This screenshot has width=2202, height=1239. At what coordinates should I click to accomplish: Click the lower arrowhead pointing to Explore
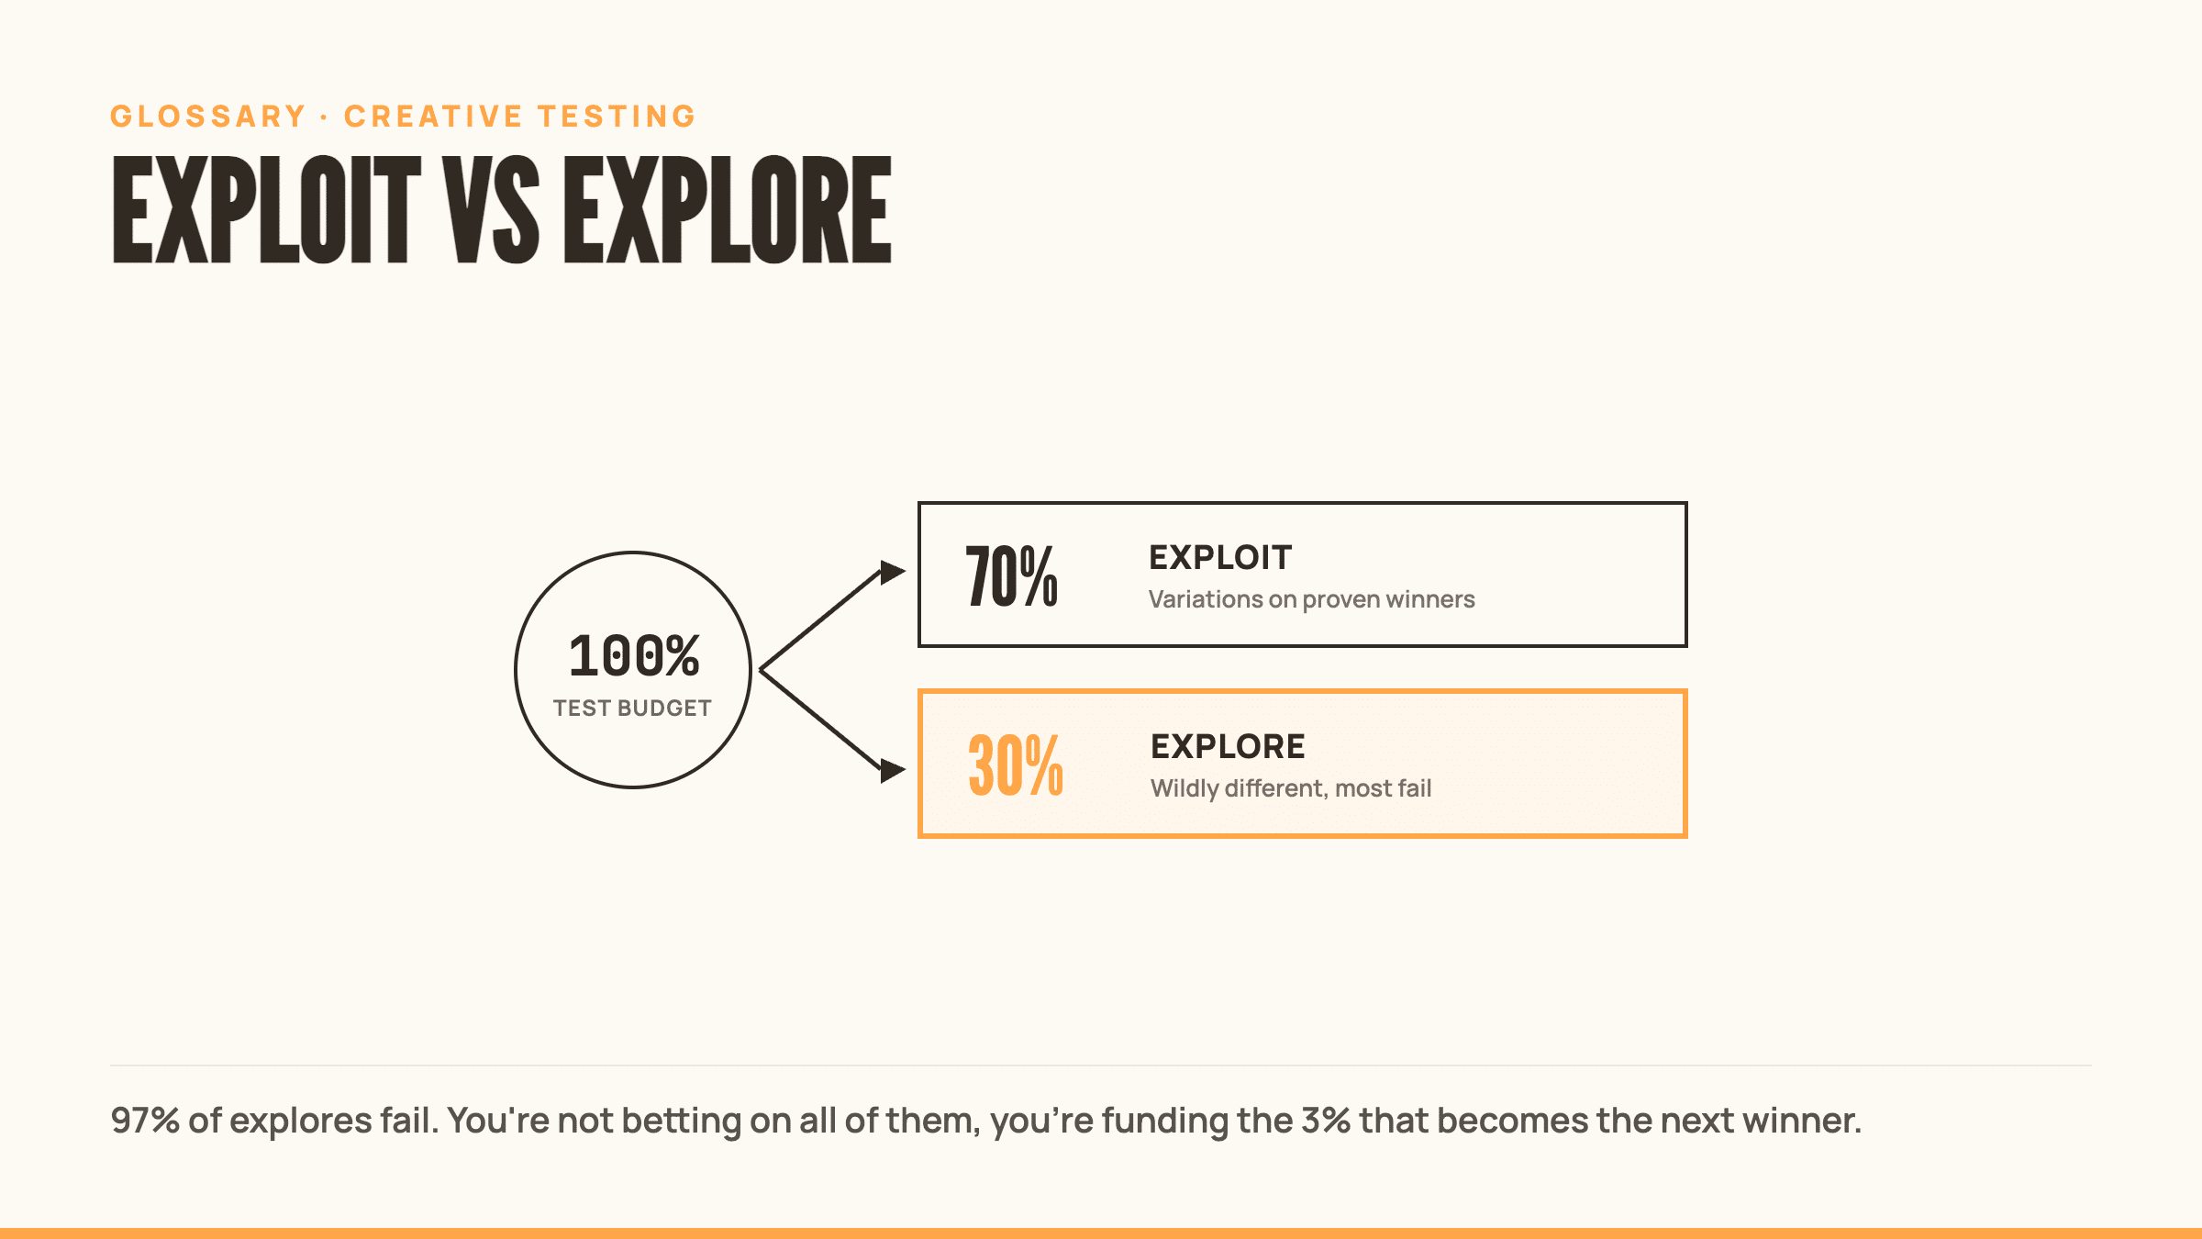click(x=892, y=770)
